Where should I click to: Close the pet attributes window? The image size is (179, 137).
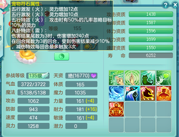tap(175, 5)
